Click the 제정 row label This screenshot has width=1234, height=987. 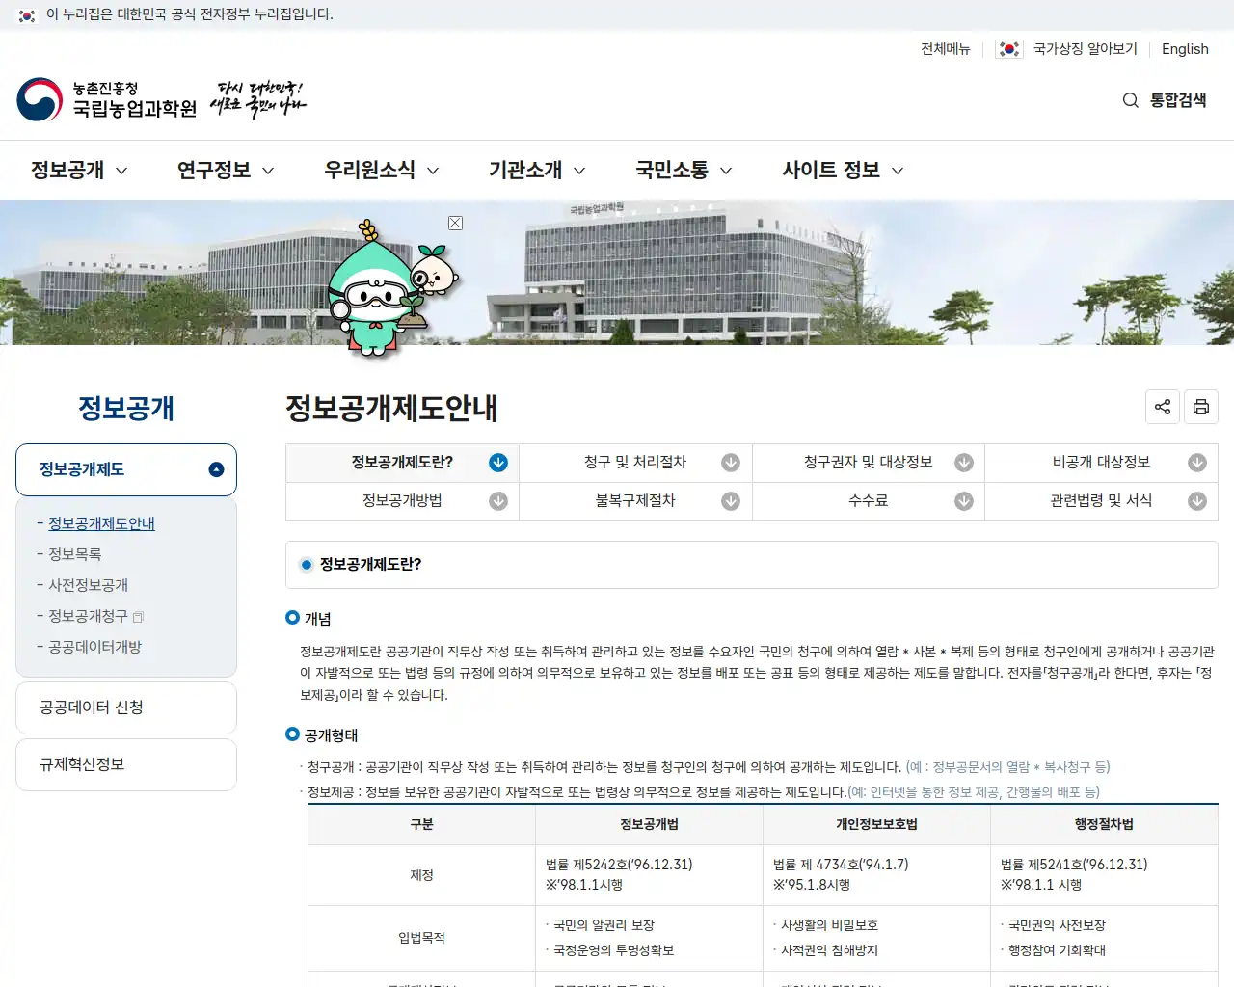[421, 875]
